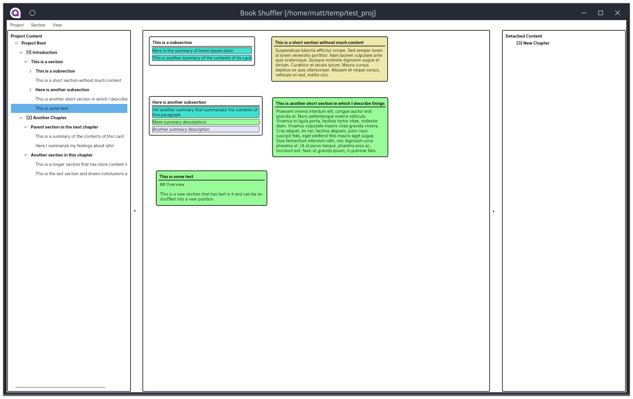Collapse the '[1] Introduction' chapter node
This screenshot has width=633, height=399.
point(21,52)
